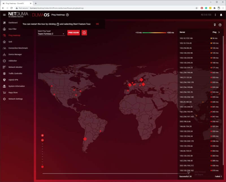Go back in the browser

tap(3, 8)
